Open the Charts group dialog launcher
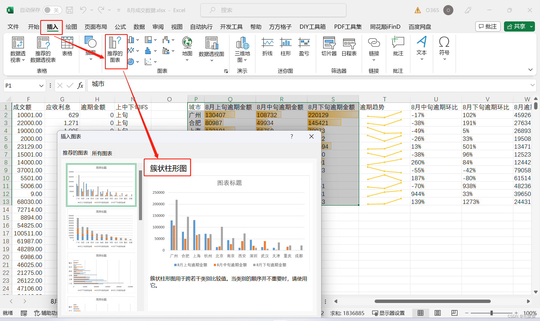Image resolution: width=540 pixels, height=321 pixels. 226,71
